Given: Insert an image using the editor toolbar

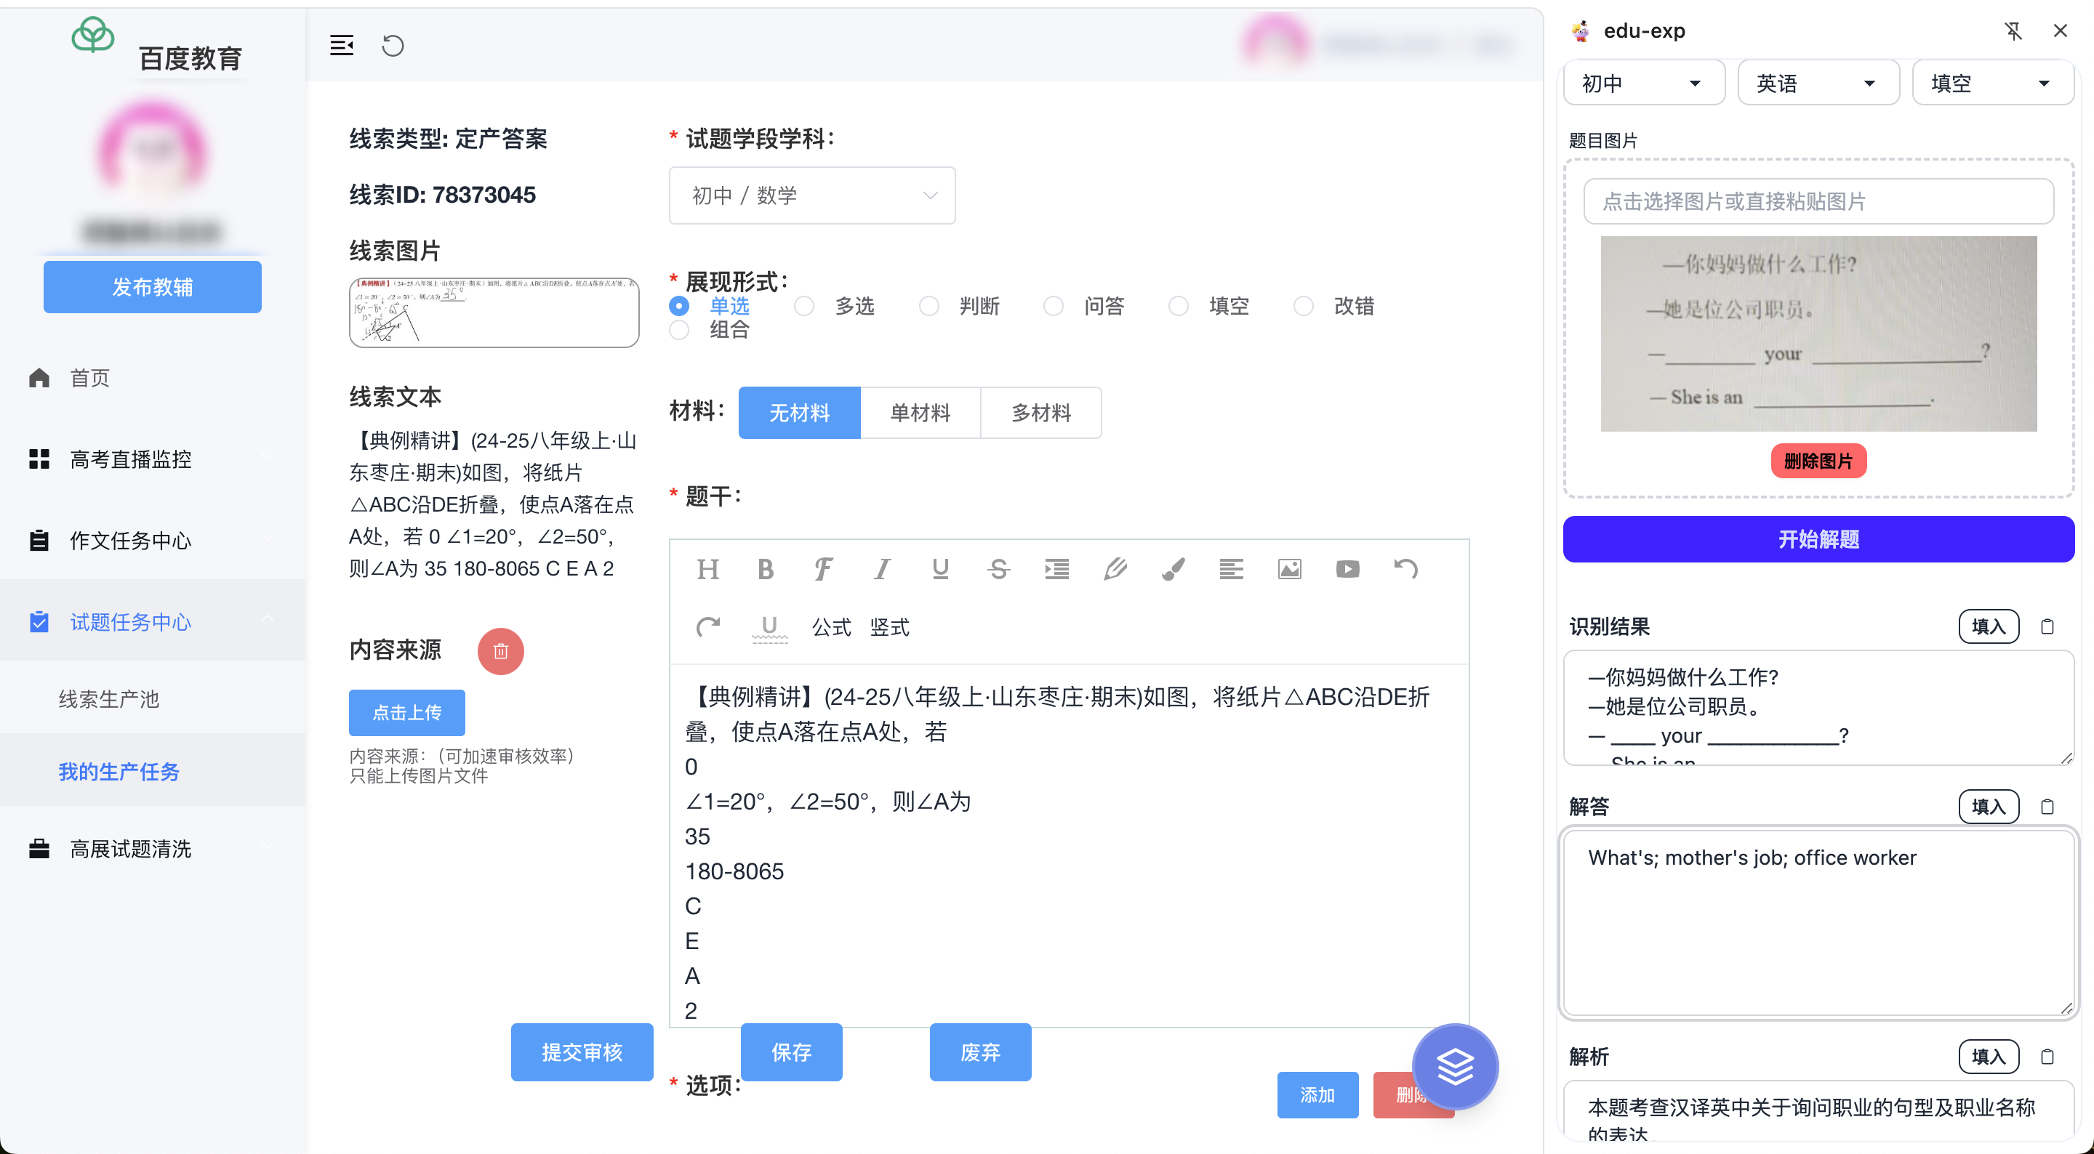Looking at the screenshot, I should 1290,569.
